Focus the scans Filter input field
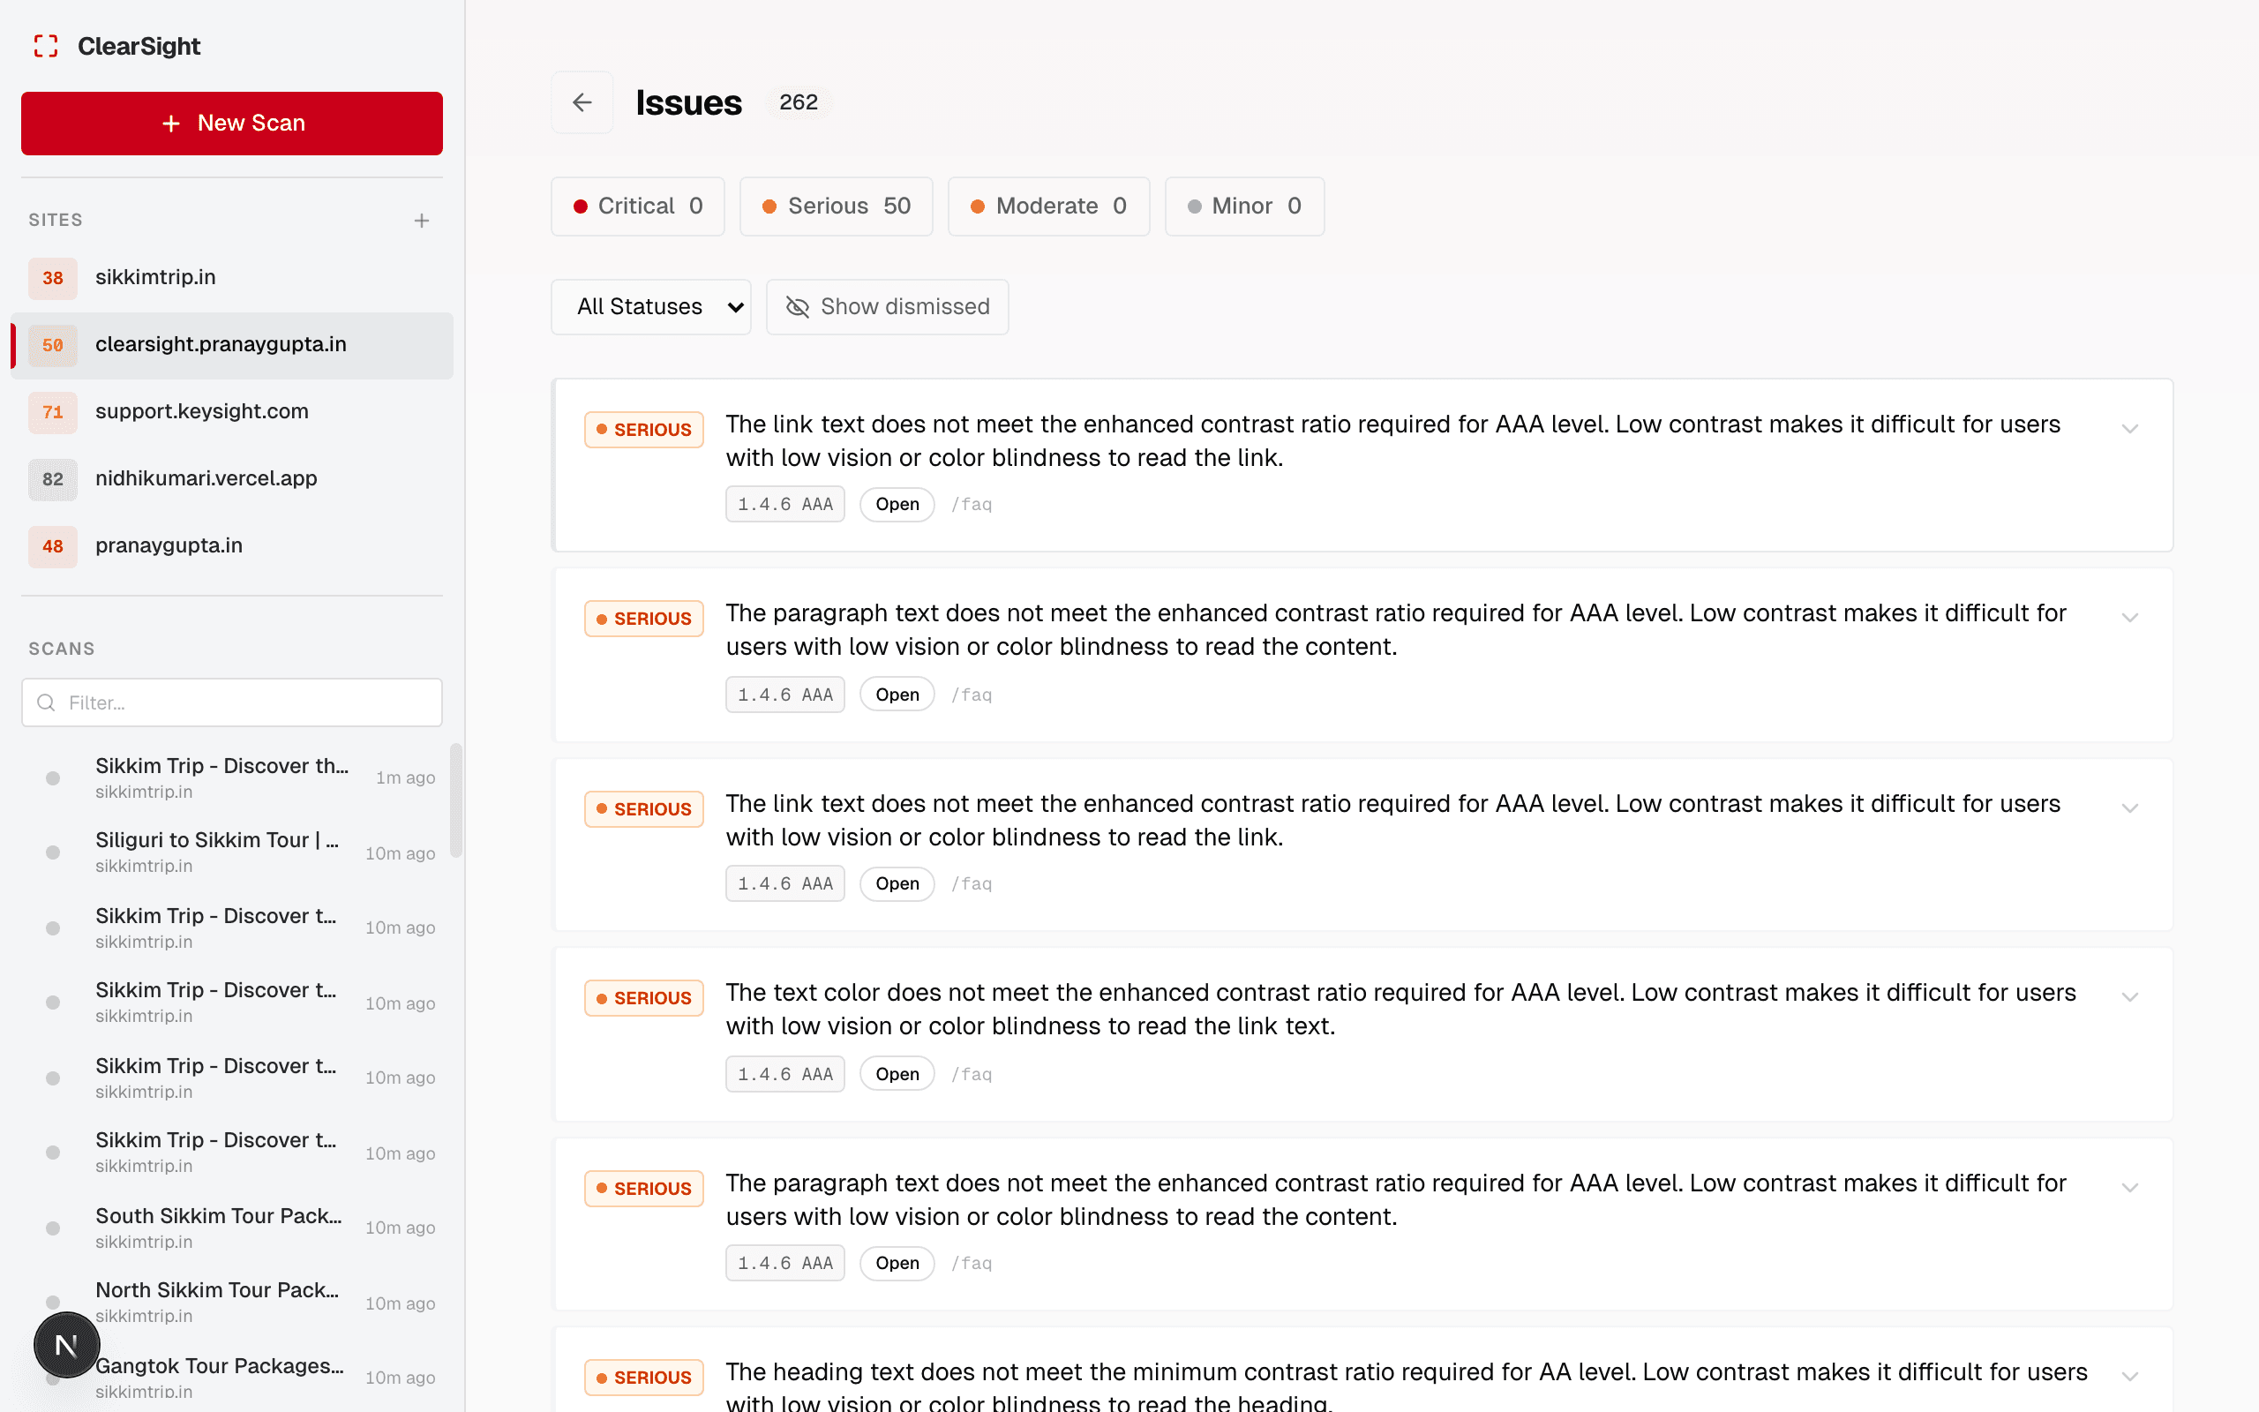The image size is (2259, 1412). (231, 702)
